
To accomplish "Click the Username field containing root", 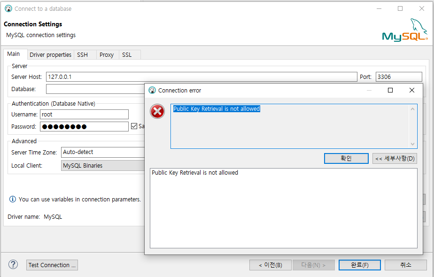I will click(x=84, y=114).
